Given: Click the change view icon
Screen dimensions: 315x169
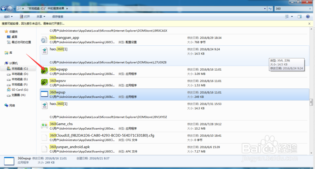Looking at the screenshot, I should click(x=287, y=16).
